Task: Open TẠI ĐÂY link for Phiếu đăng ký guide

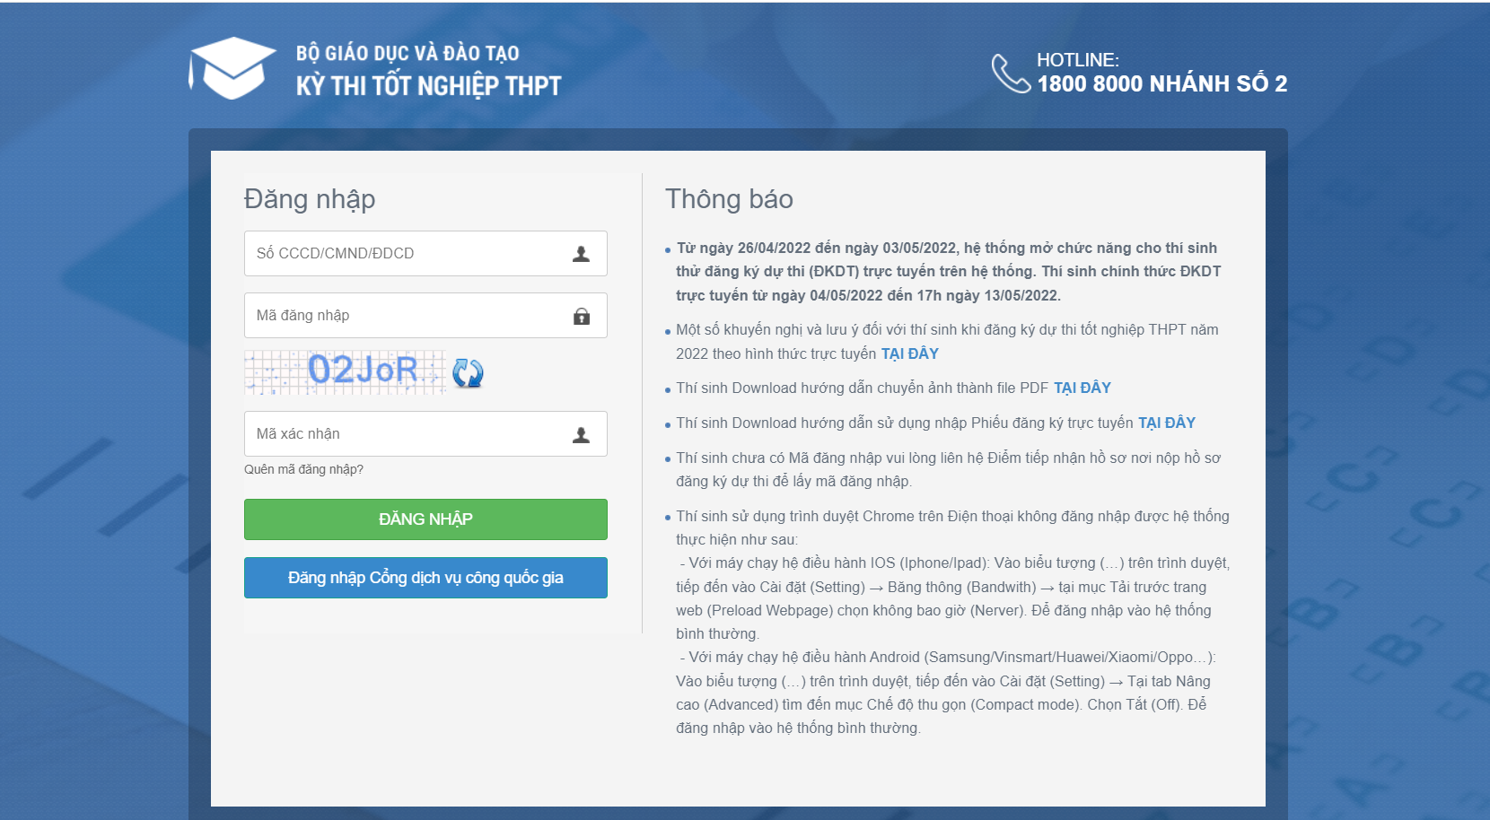Action: pyautogui.click(x=1166, y=423)
